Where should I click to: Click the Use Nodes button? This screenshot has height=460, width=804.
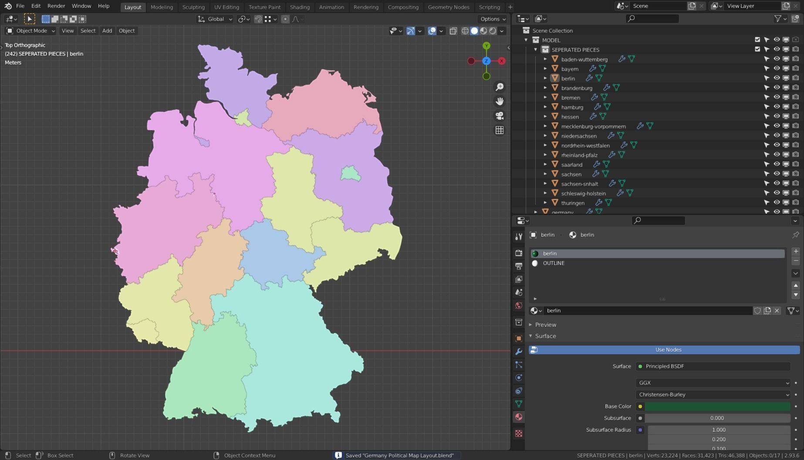(x=664, y=350)
